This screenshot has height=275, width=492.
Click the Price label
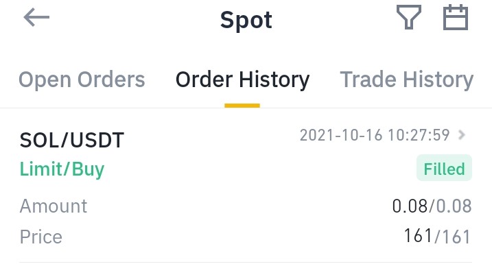[40, 237]
